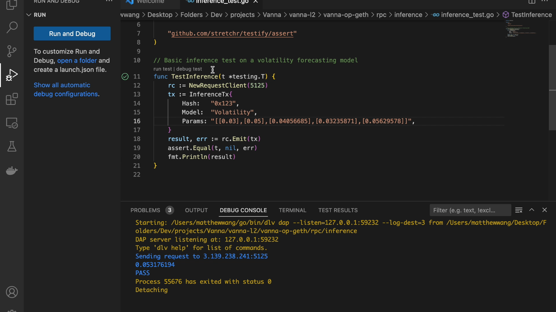556x312 pixels.
Task: Open the Desktop breadcrumb dropdown
Action: click(160, 15)
